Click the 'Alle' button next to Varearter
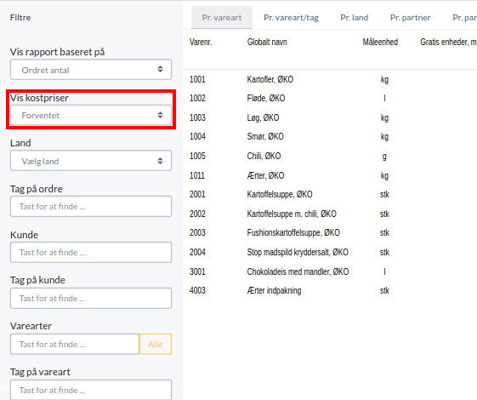This screenshot has width=477, height=400. point(156,345)
